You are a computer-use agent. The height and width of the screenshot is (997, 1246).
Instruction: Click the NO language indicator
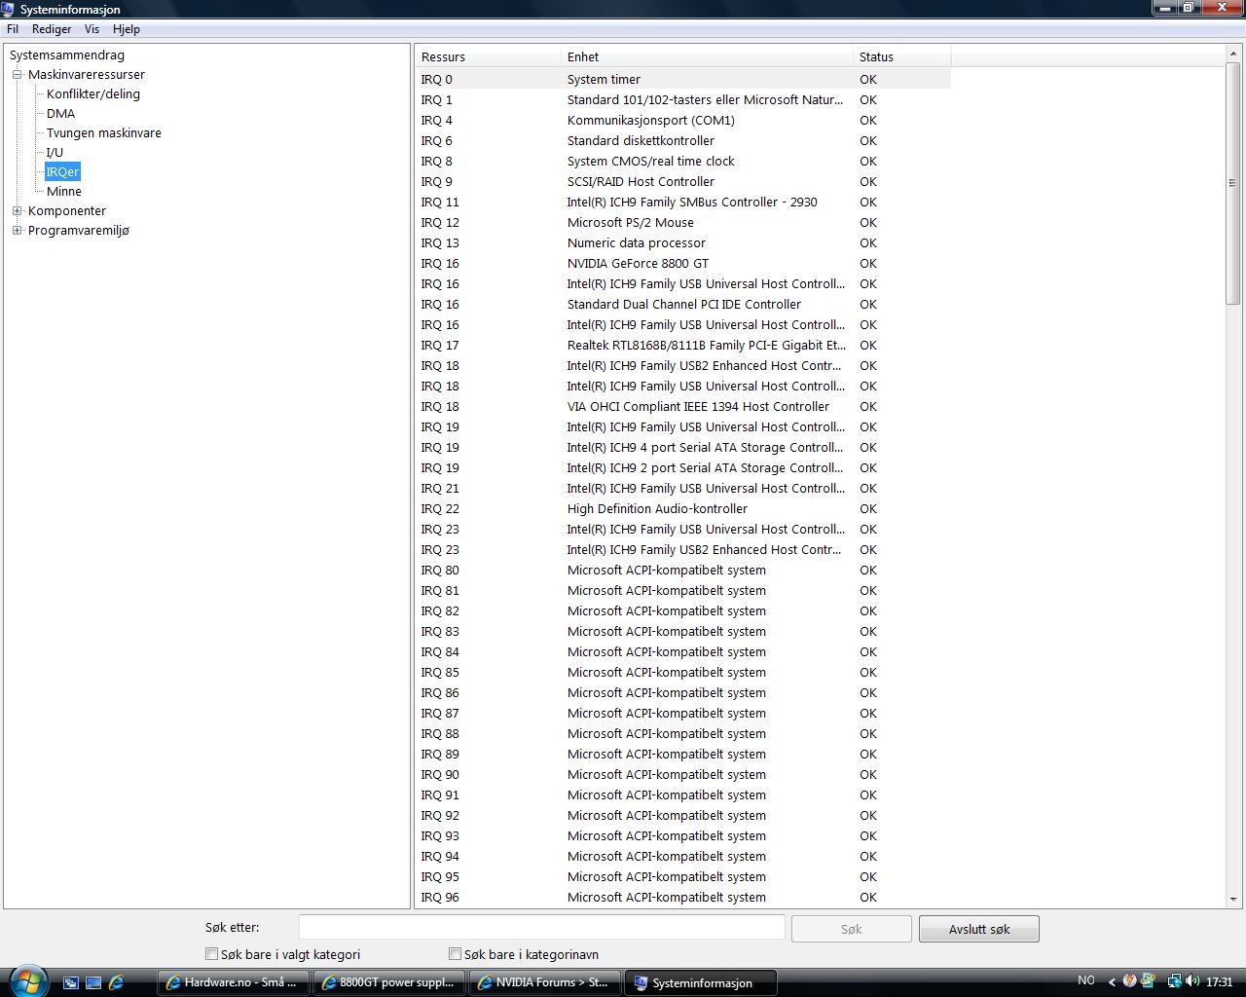click(1086, 980)
